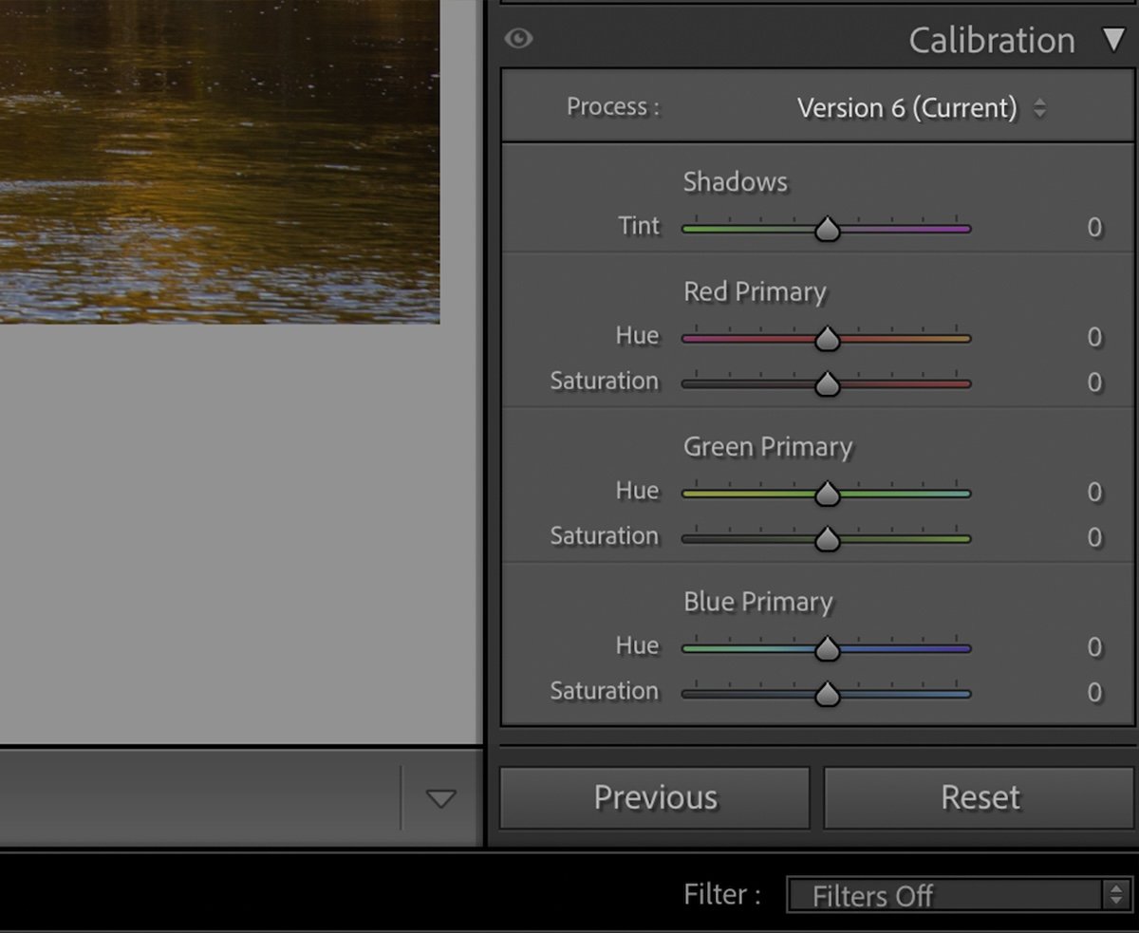
Task: Click the Filter stepper arrows
Action: click(1116, 895)
